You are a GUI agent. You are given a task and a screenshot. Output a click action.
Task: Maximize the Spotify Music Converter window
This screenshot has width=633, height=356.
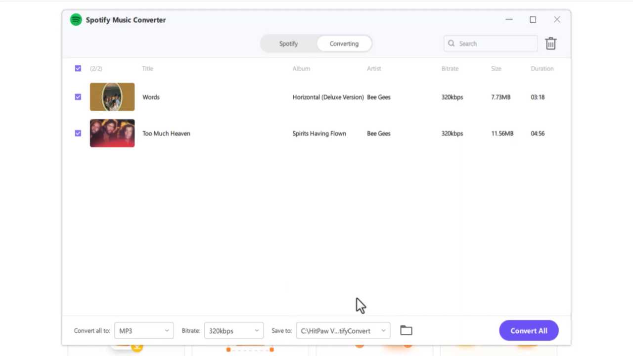pyautogui.click(x=533, y=20)
